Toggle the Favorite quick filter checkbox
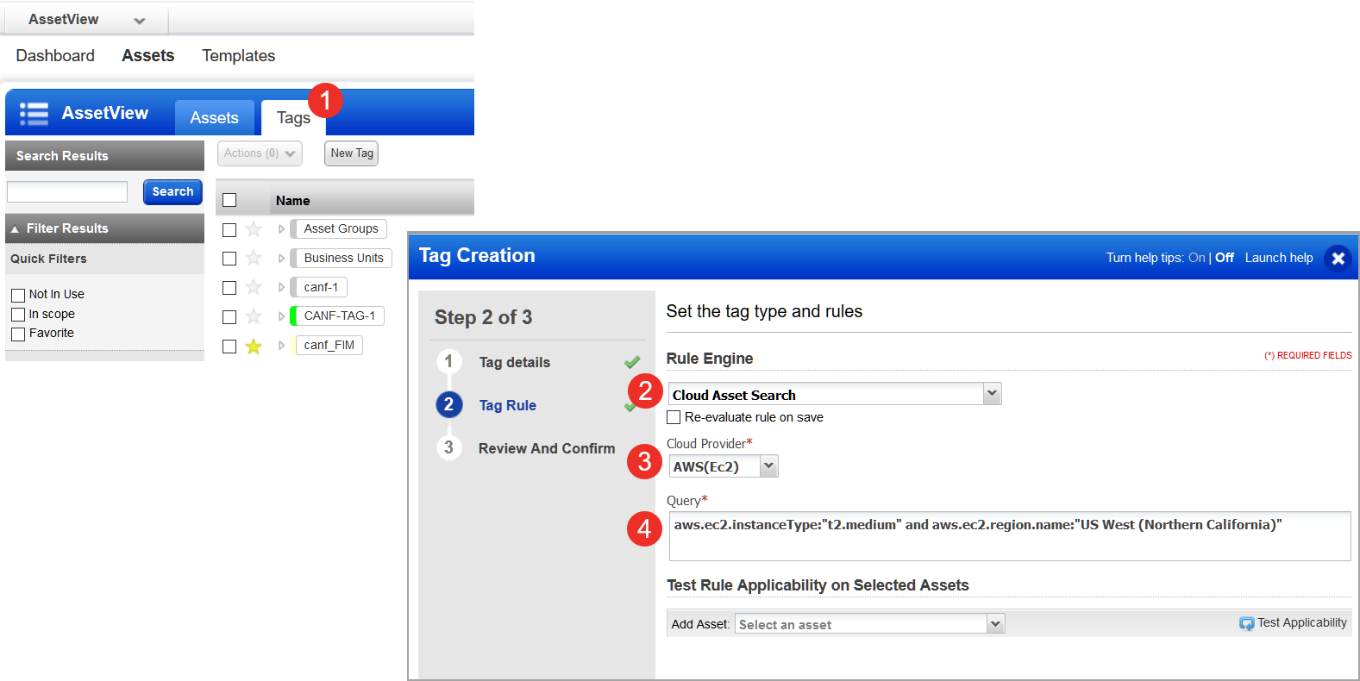The width and height of the screenshot is (1360, 681). pos(18,334)
